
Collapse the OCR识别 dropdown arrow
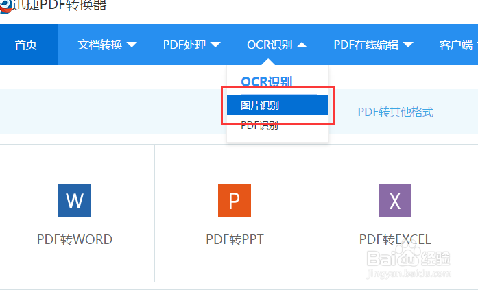[x=302, y=45]
